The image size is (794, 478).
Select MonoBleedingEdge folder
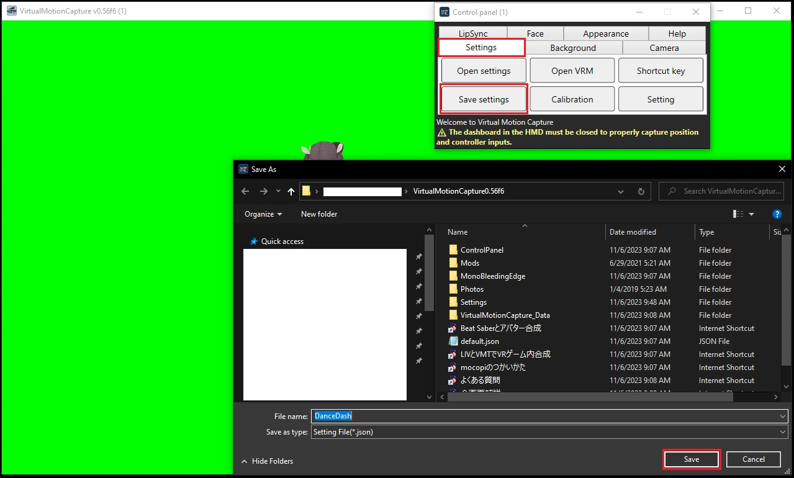point(493,276)
